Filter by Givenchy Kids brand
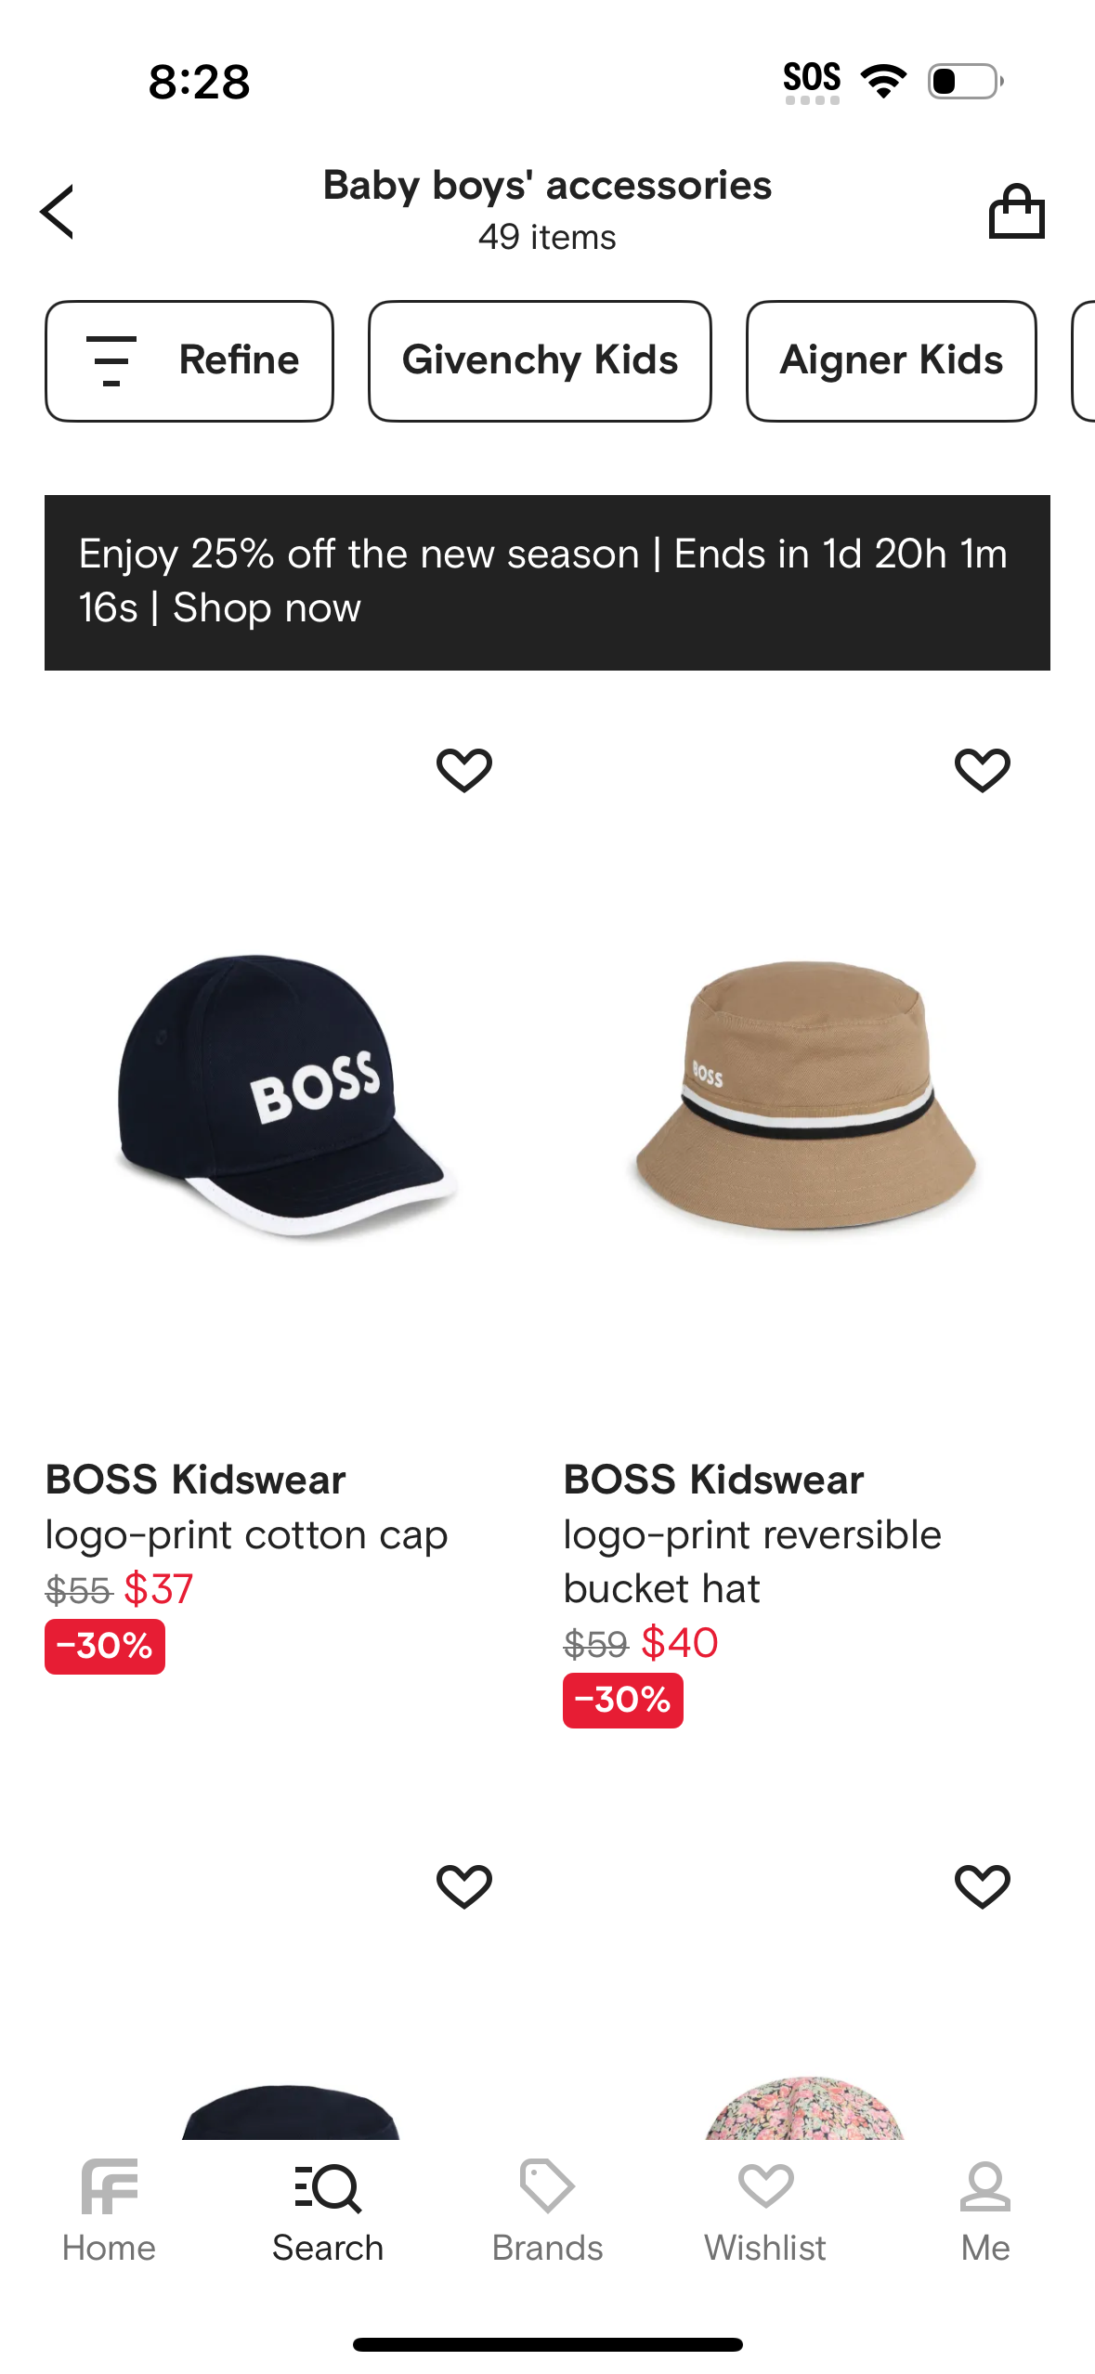The image size is (1095, 2374). [540, 360]
